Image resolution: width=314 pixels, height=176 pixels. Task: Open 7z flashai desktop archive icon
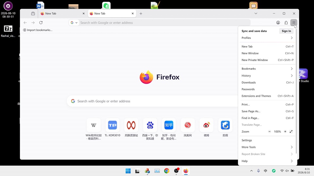tap(8, 31)
